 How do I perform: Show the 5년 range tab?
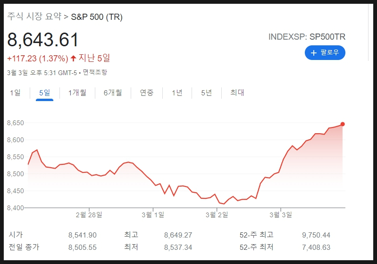pyautogui.click(x=206, y=93)
